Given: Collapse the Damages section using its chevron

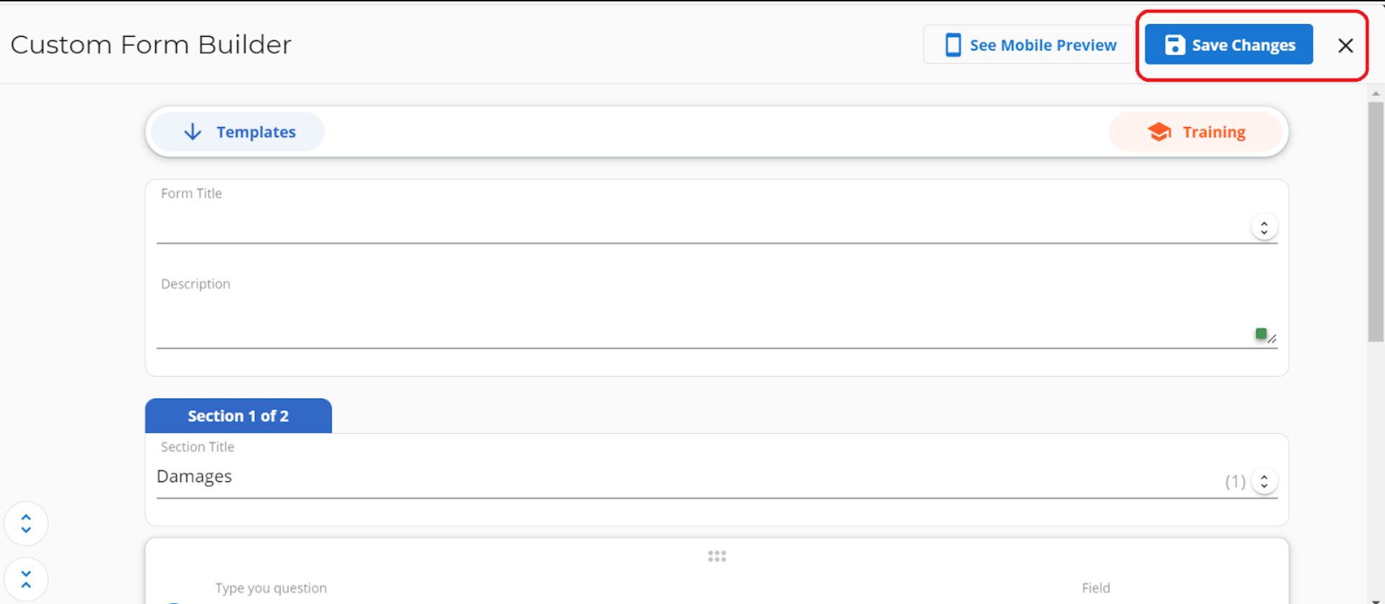Looking at the screenshot, I should [1264, 481].
